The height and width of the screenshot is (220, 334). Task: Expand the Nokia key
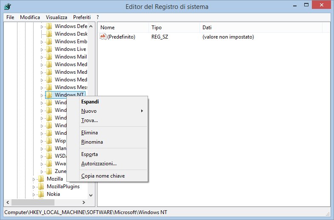(34, 195)
